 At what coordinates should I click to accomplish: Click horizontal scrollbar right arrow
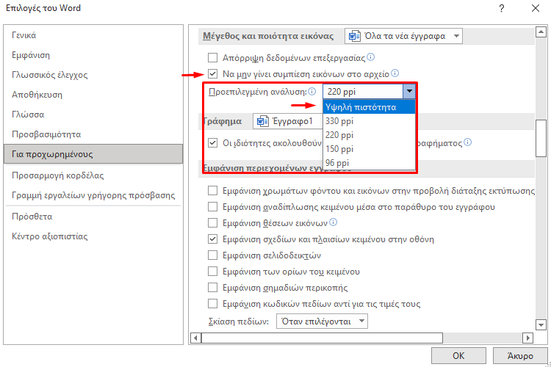tap(527, 338)
